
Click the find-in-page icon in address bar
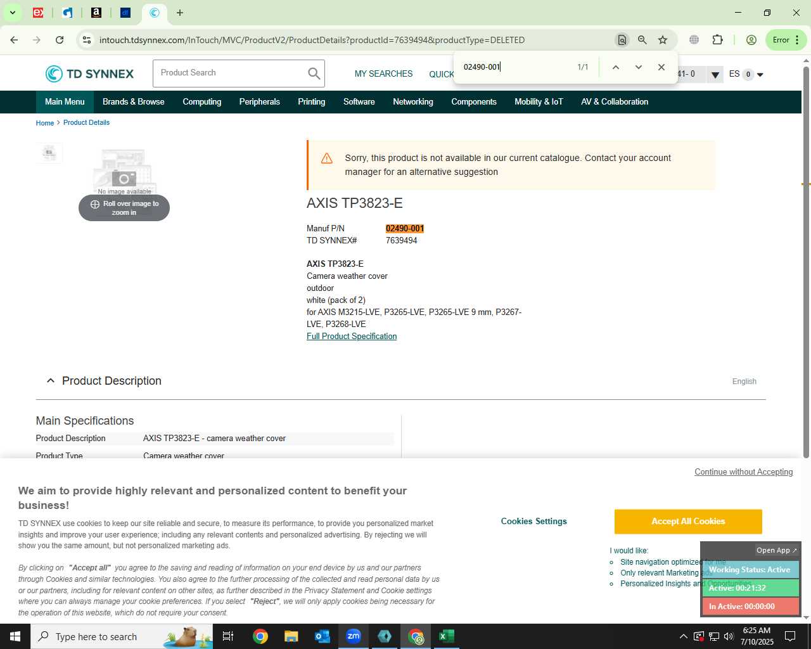(x=622, y=40)
